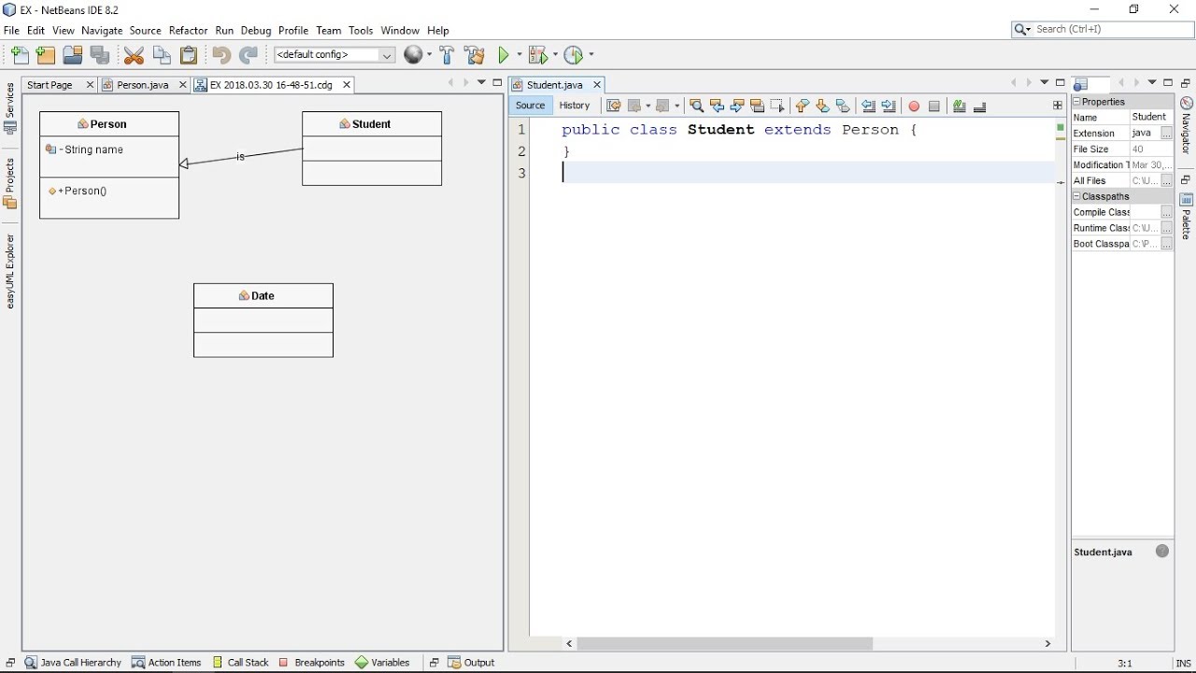Close the Student.java tab

[x=597, y=85]
